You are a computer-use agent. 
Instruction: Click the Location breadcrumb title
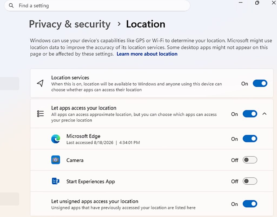click(146, 24)
